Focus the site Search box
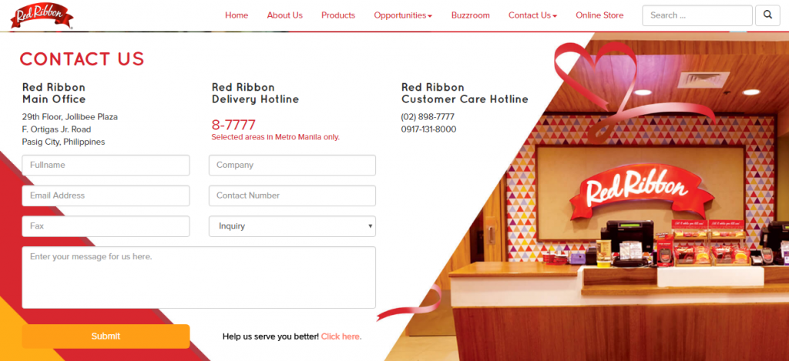The width and height of the screenshot is (789, 361). tap(697, 15)
